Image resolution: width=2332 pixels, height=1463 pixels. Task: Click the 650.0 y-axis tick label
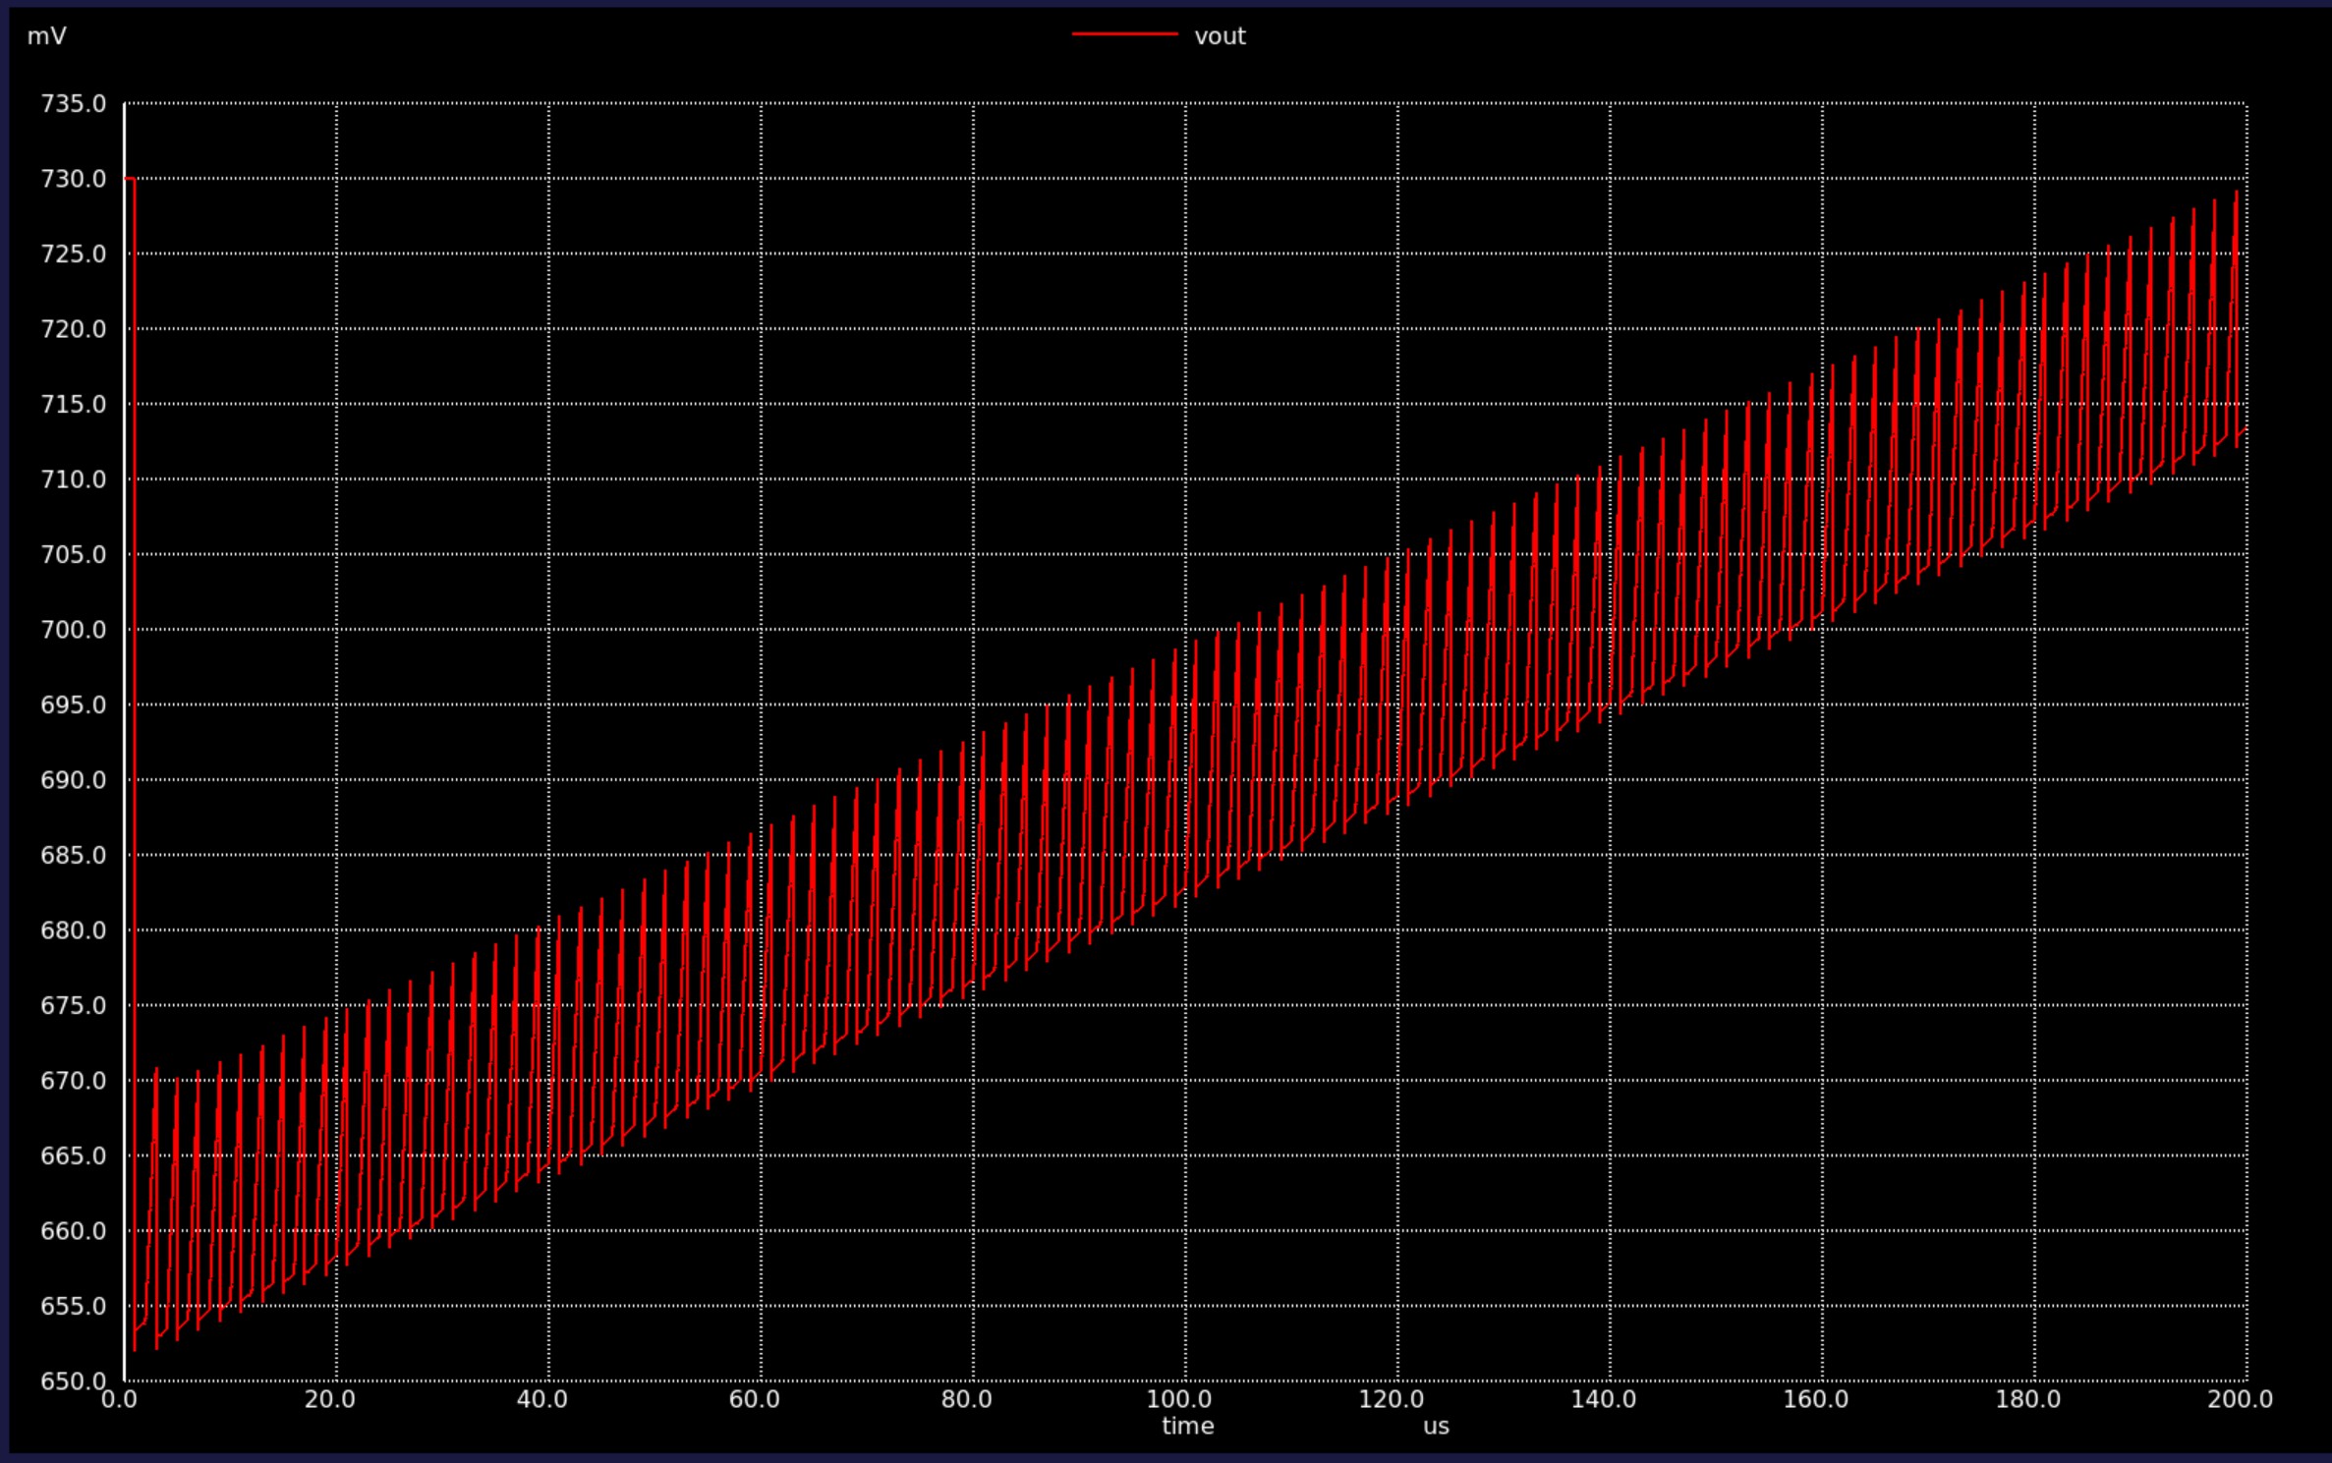(x=73, y=1380)
